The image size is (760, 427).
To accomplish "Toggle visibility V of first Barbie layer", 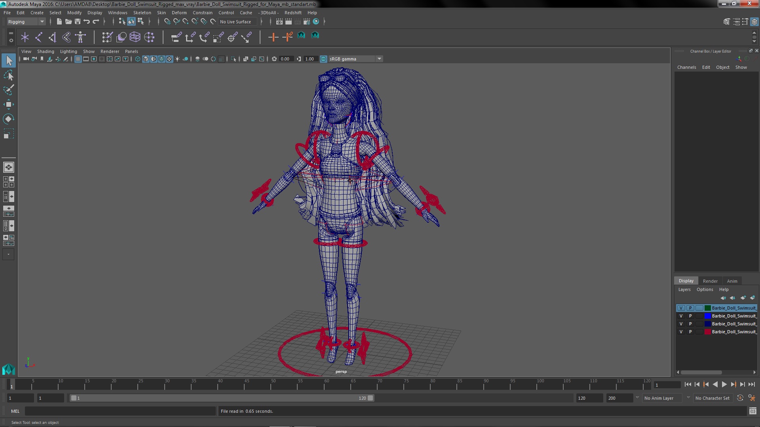I will pyautogui.click(x=681, y=308).
